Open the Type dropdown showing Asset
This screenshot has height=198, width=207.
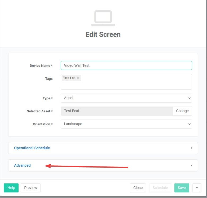point(126,98)
